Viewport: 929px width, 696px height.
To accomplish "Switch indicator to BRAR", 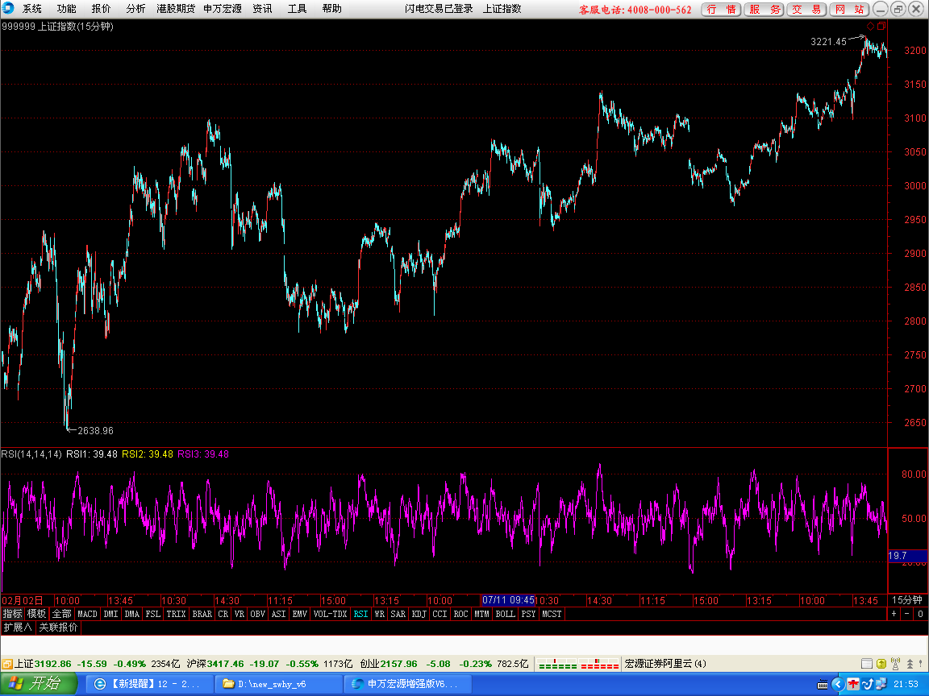I will pyautogui.click(x=202, y=614).
